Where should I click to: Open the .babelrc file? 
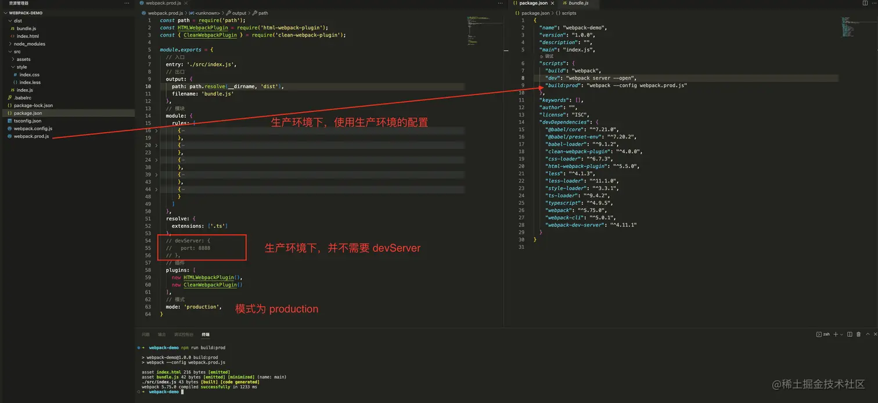click(x=22, y=97)
